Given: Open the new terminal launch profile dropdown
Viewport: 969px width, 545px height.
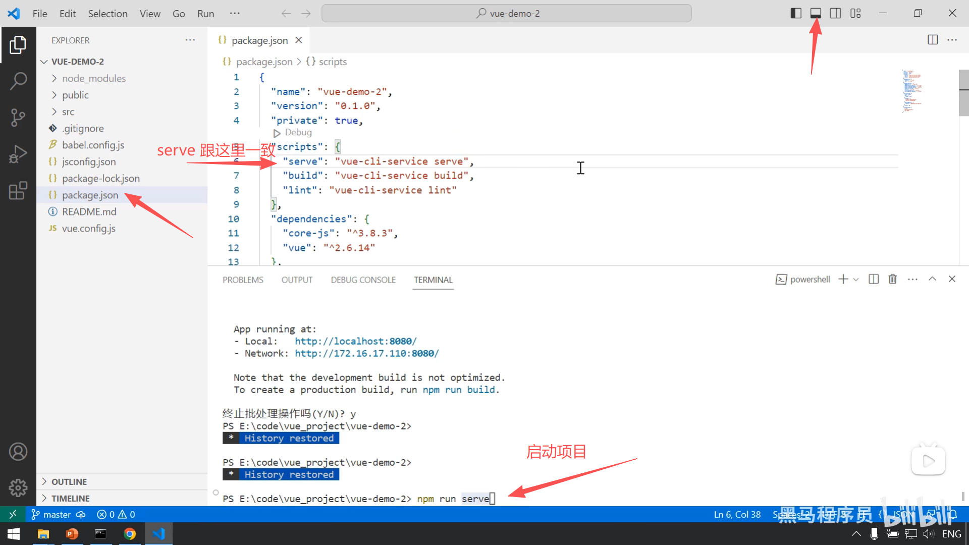Looking at the screenshot, I should (x=856, y=279).
